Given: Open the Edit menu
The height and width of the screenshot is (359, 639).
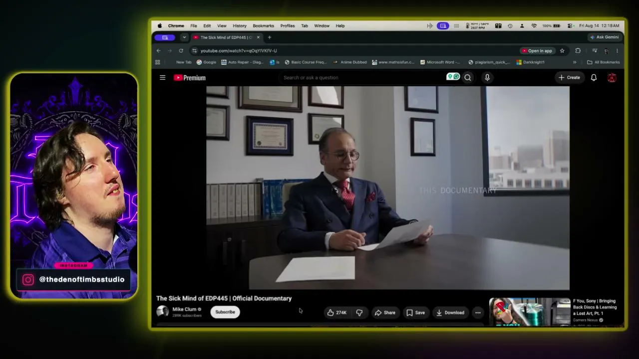Looking at the screenshot, I should [207, 25].
